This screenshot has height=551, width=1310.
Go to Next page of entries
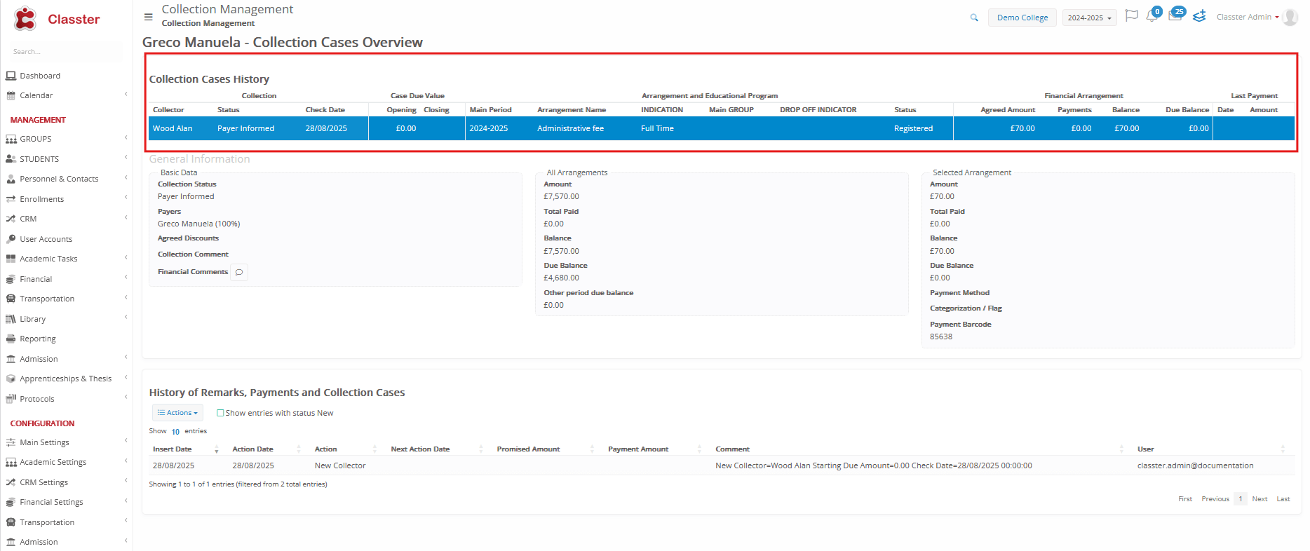click(1259, 499)
